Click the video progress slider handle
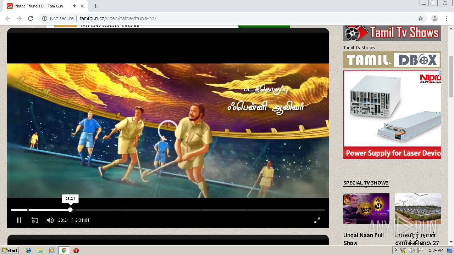 point(70,210)
